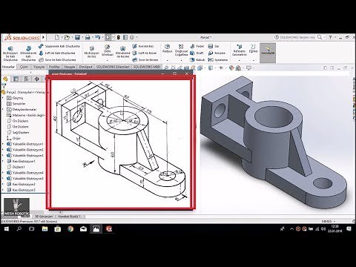Open the SOLIDWORKS MBD tab
Screen dimensions: 356x267
(147, 67)
